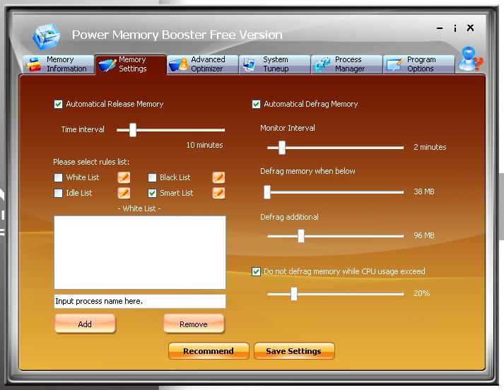Click the '96 MB' defrag additional value
The image size is (504, 390).
pos(424,235)
